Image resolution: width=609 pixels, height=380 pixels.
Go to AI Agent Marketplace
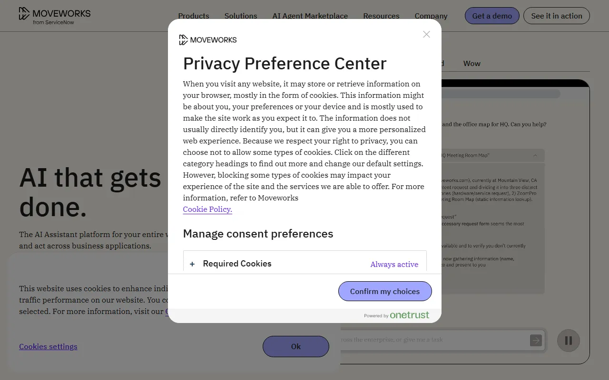point(310,16)
